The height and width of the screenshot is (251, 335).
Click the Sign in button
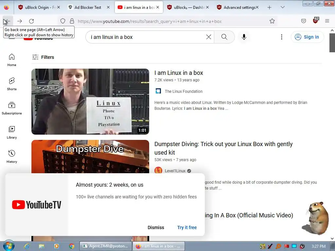(307, 37)
